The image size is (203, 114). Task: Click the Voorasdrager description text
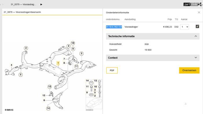point(131,27)
